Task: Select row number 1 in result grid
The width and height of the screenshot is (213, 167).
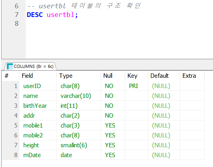Action: [11, 86]
